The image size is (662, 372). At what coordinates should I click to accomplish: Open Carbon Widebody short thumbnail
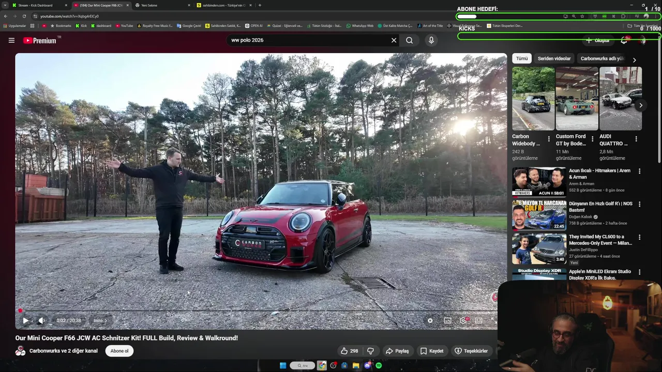pyautogui.click(x=533, y=98)
